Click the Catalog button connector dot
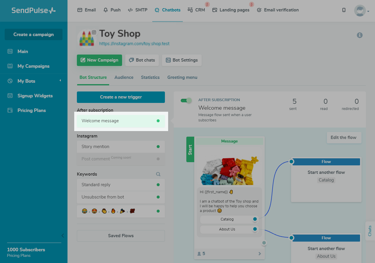 255,219
